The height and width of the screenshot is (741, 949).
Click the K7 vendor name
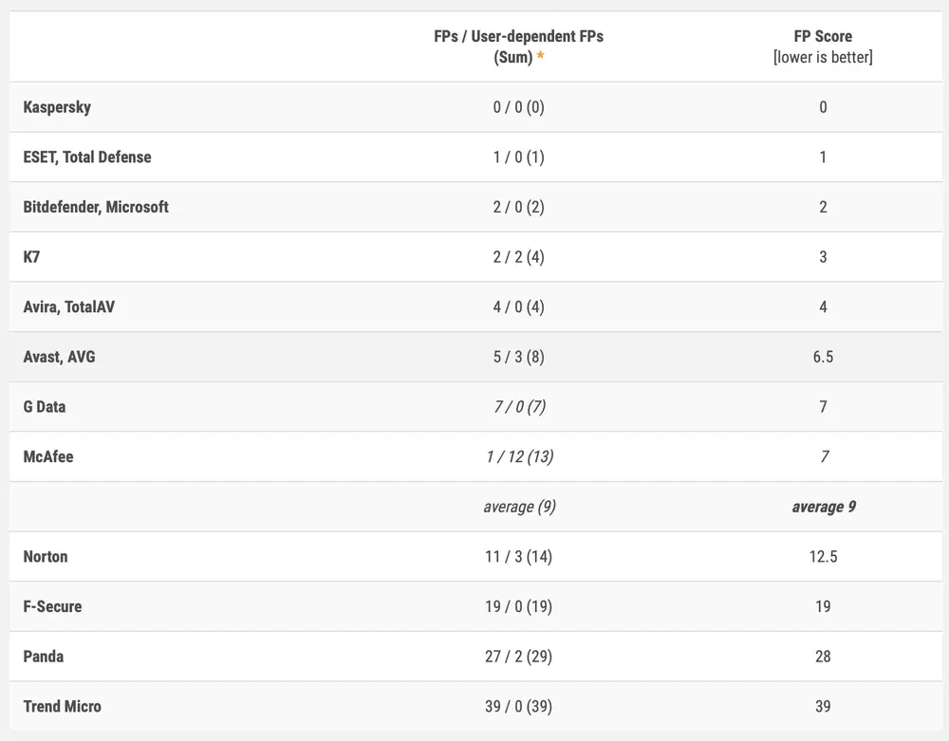pos(32,257)
